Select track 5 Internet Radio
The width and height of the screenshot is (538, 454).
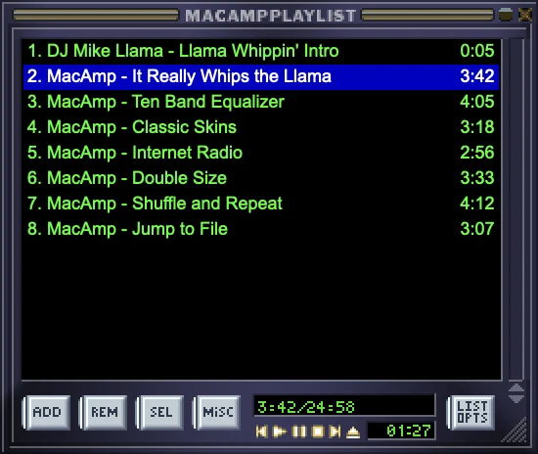pos(261,153)
